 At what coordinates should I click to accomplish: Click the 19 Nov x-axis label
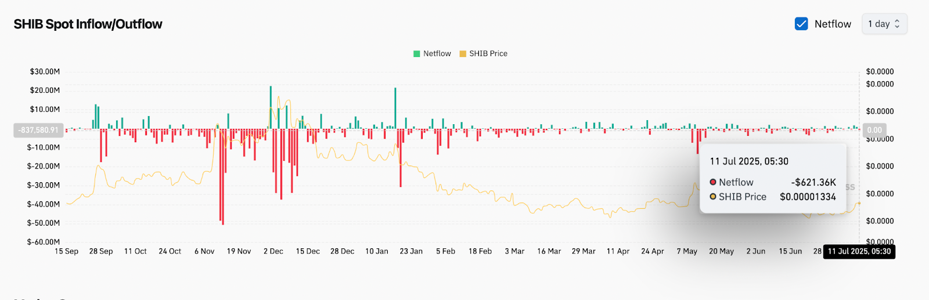239,251
